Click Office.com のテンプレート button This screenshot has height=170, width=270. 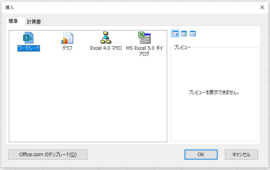[x=48, y=155]
